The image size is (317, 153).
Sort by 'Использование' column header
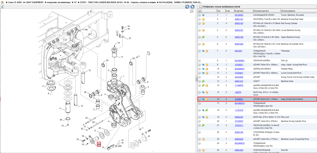[298, 11]
